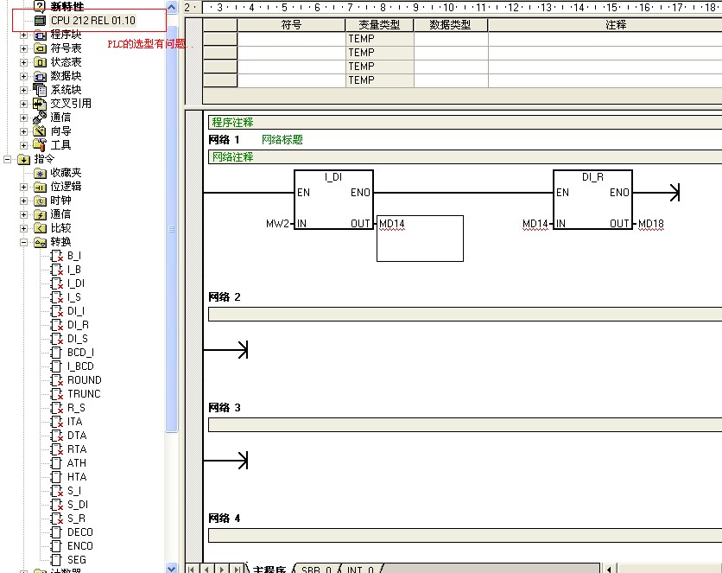
Task: Select the I_DI block in network 1
Action: (x=333, y=200)
